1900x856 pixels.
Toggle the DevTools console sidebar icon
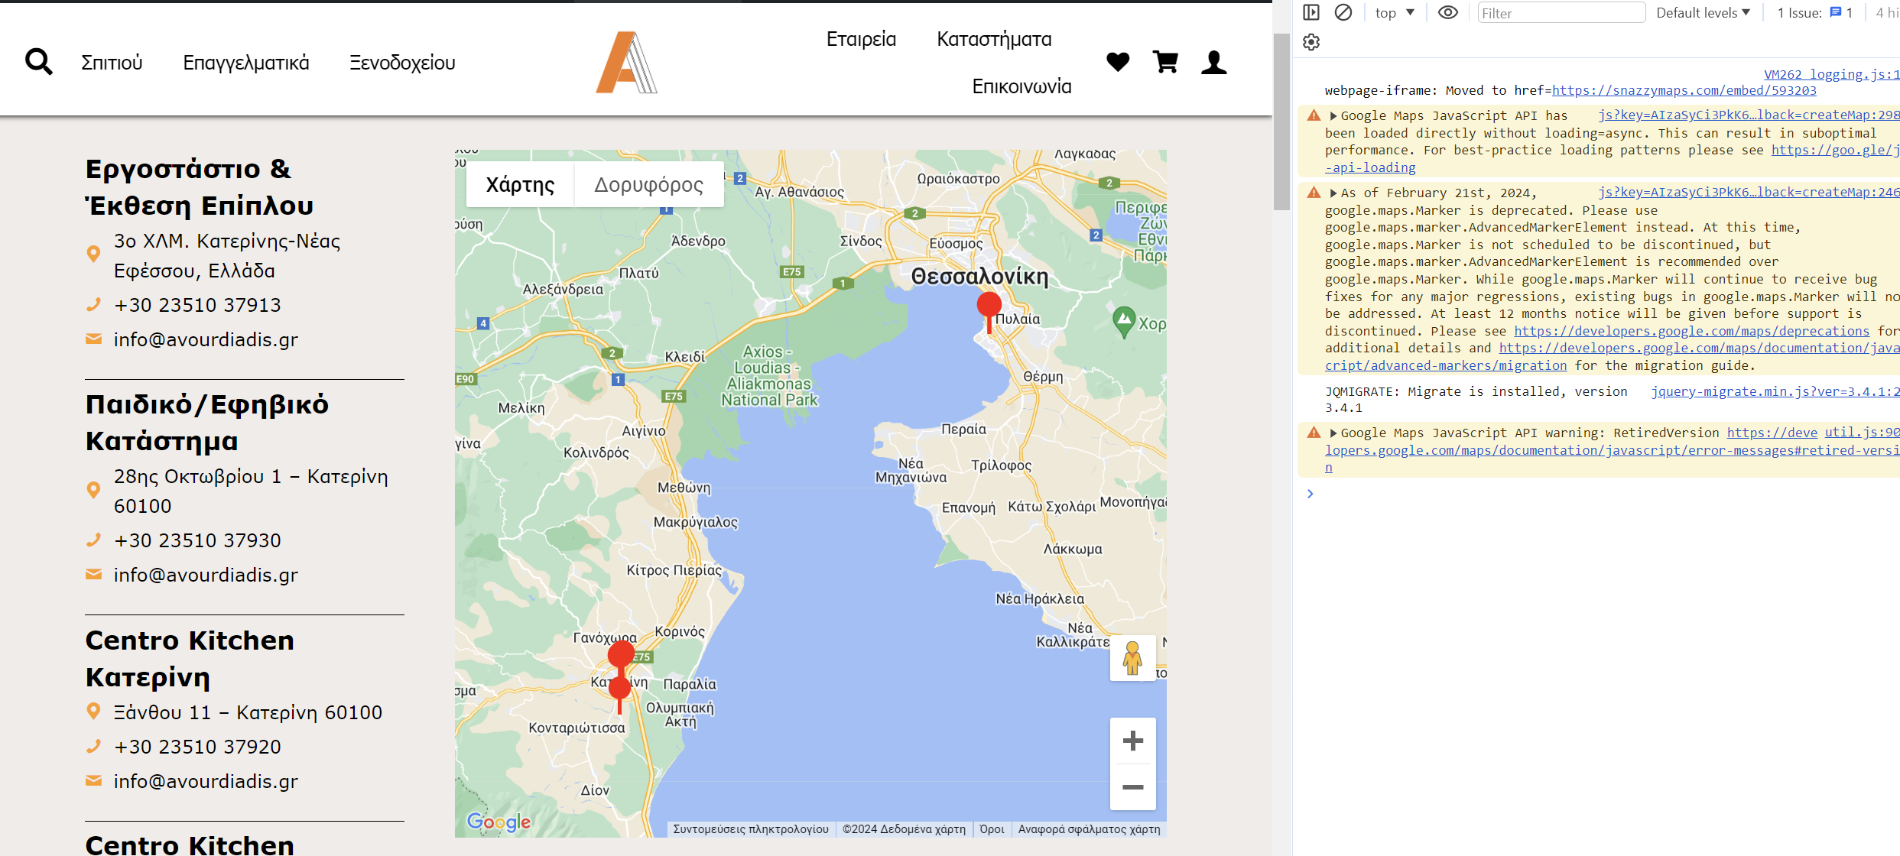(x=1311, y=12)
